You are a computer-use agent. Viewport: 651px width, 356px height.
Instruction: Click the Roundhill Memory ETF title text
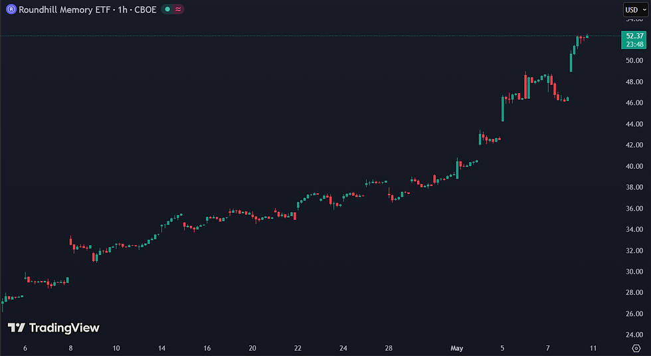[64, 9]
